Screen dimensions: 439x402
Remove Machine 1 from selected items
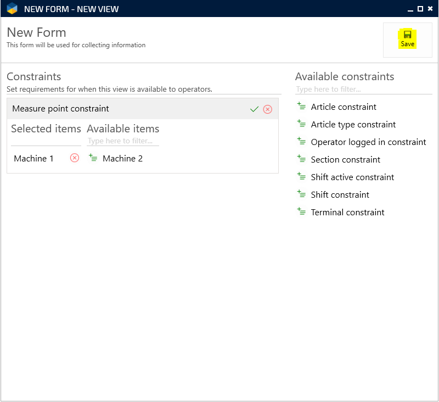(x=75, y=158)
